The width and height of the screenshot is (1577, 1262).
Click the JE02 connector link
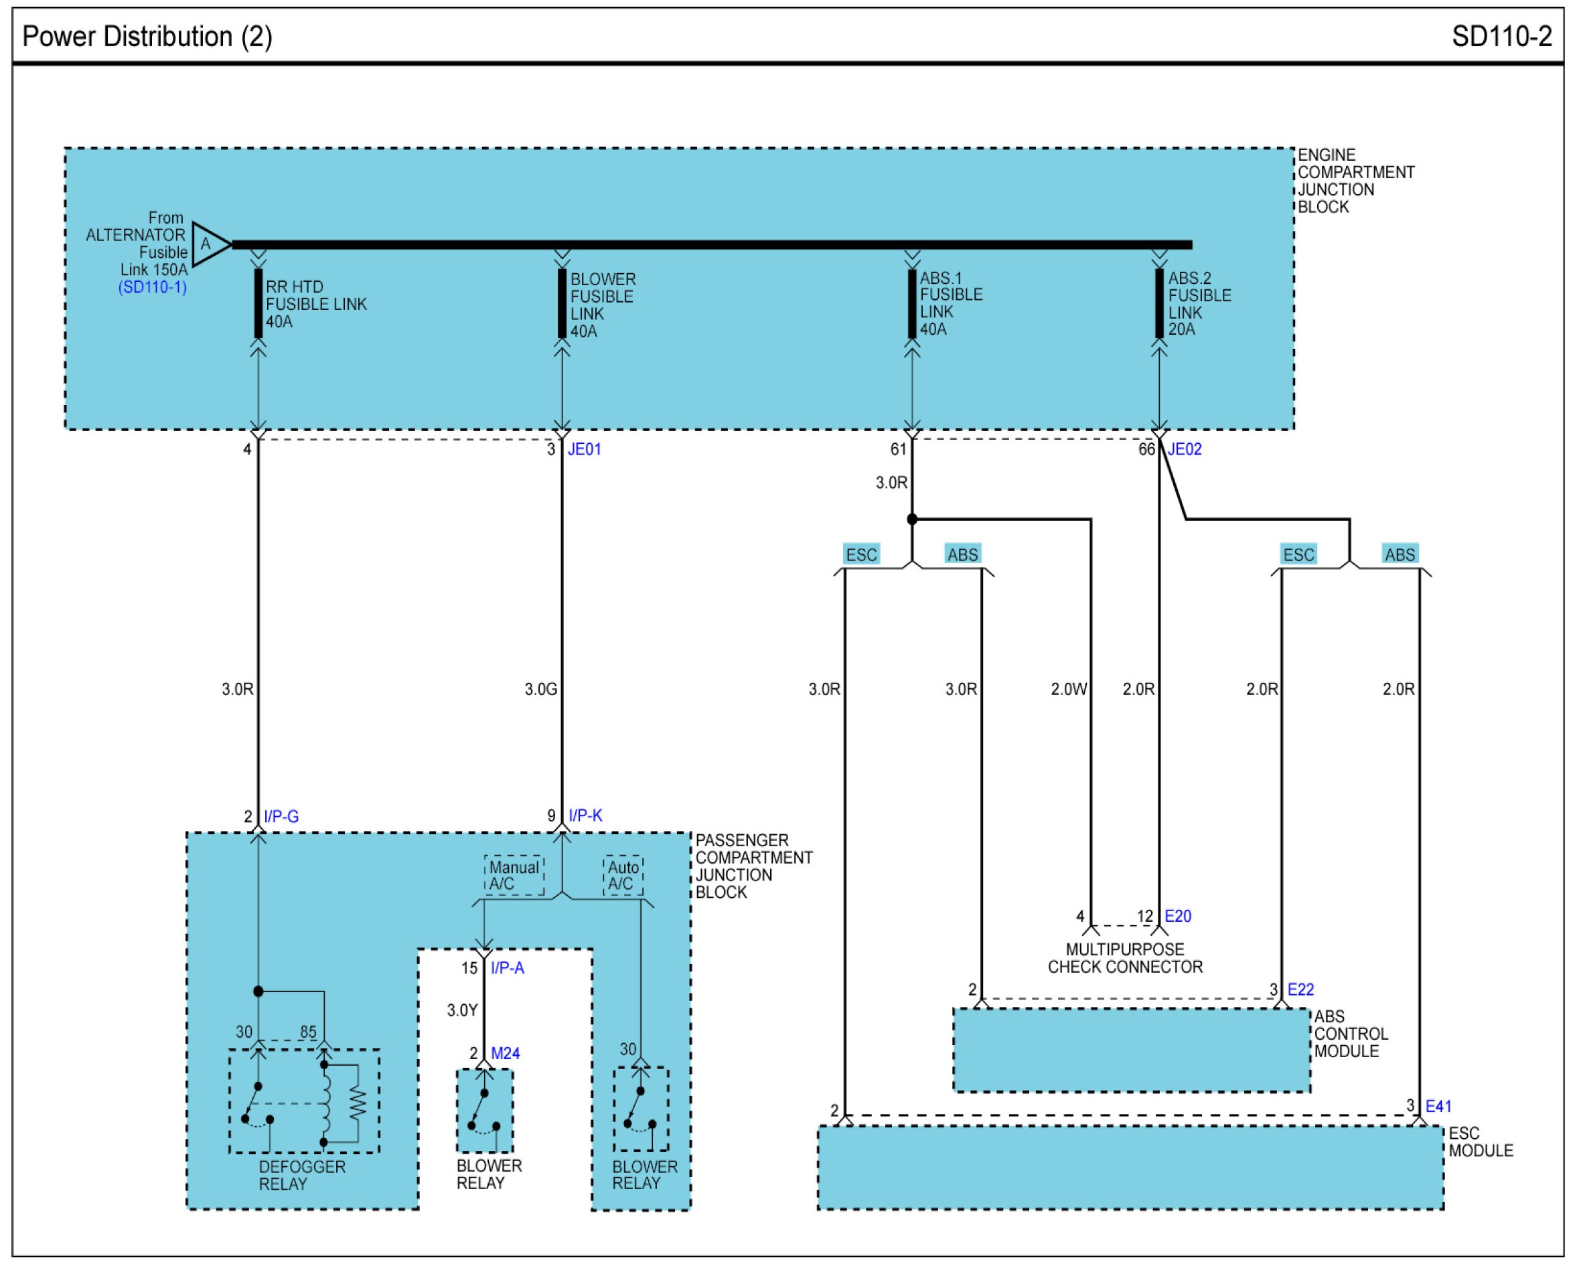click(1184, 449)
